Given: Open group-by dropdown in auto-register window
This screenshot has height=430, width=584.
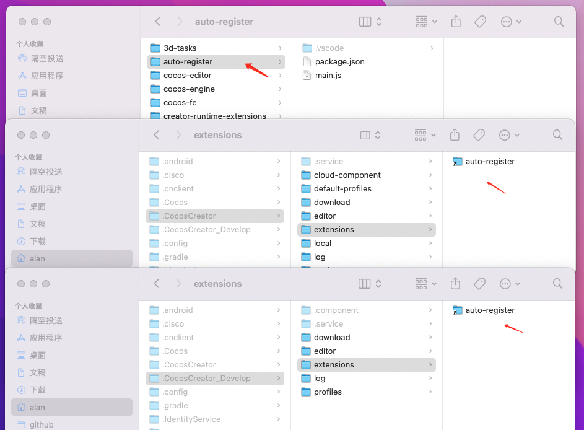Looking at the screenshot, I should [426, 22].
